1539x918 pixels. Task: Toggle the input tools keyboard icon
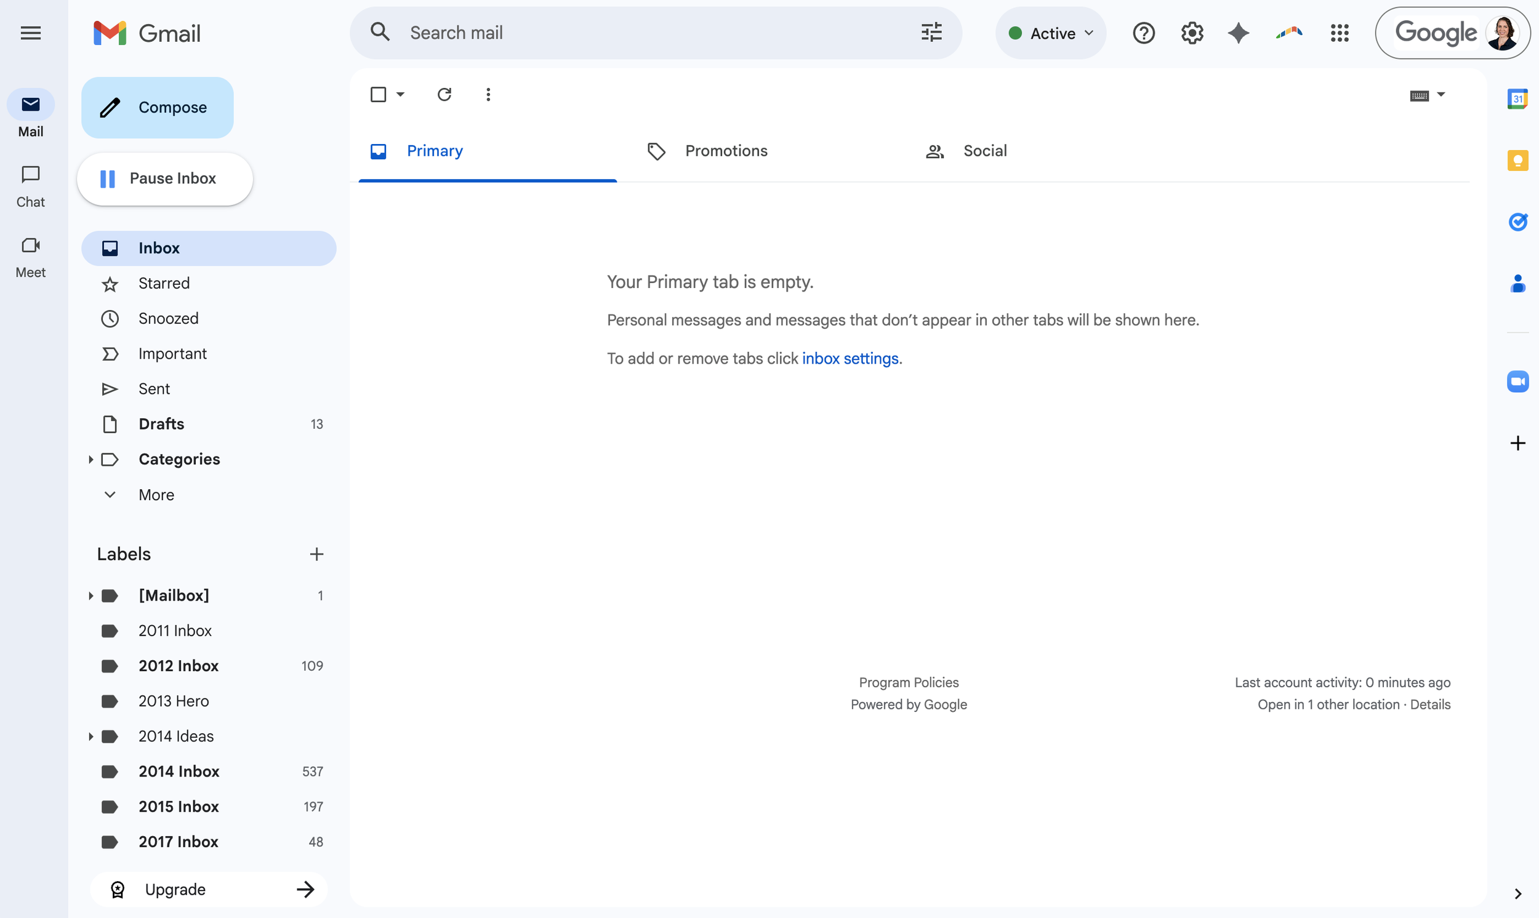(1420, 94)
